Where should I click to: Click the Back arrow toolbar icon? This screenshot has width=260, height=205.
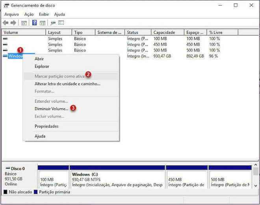(6, 23)
